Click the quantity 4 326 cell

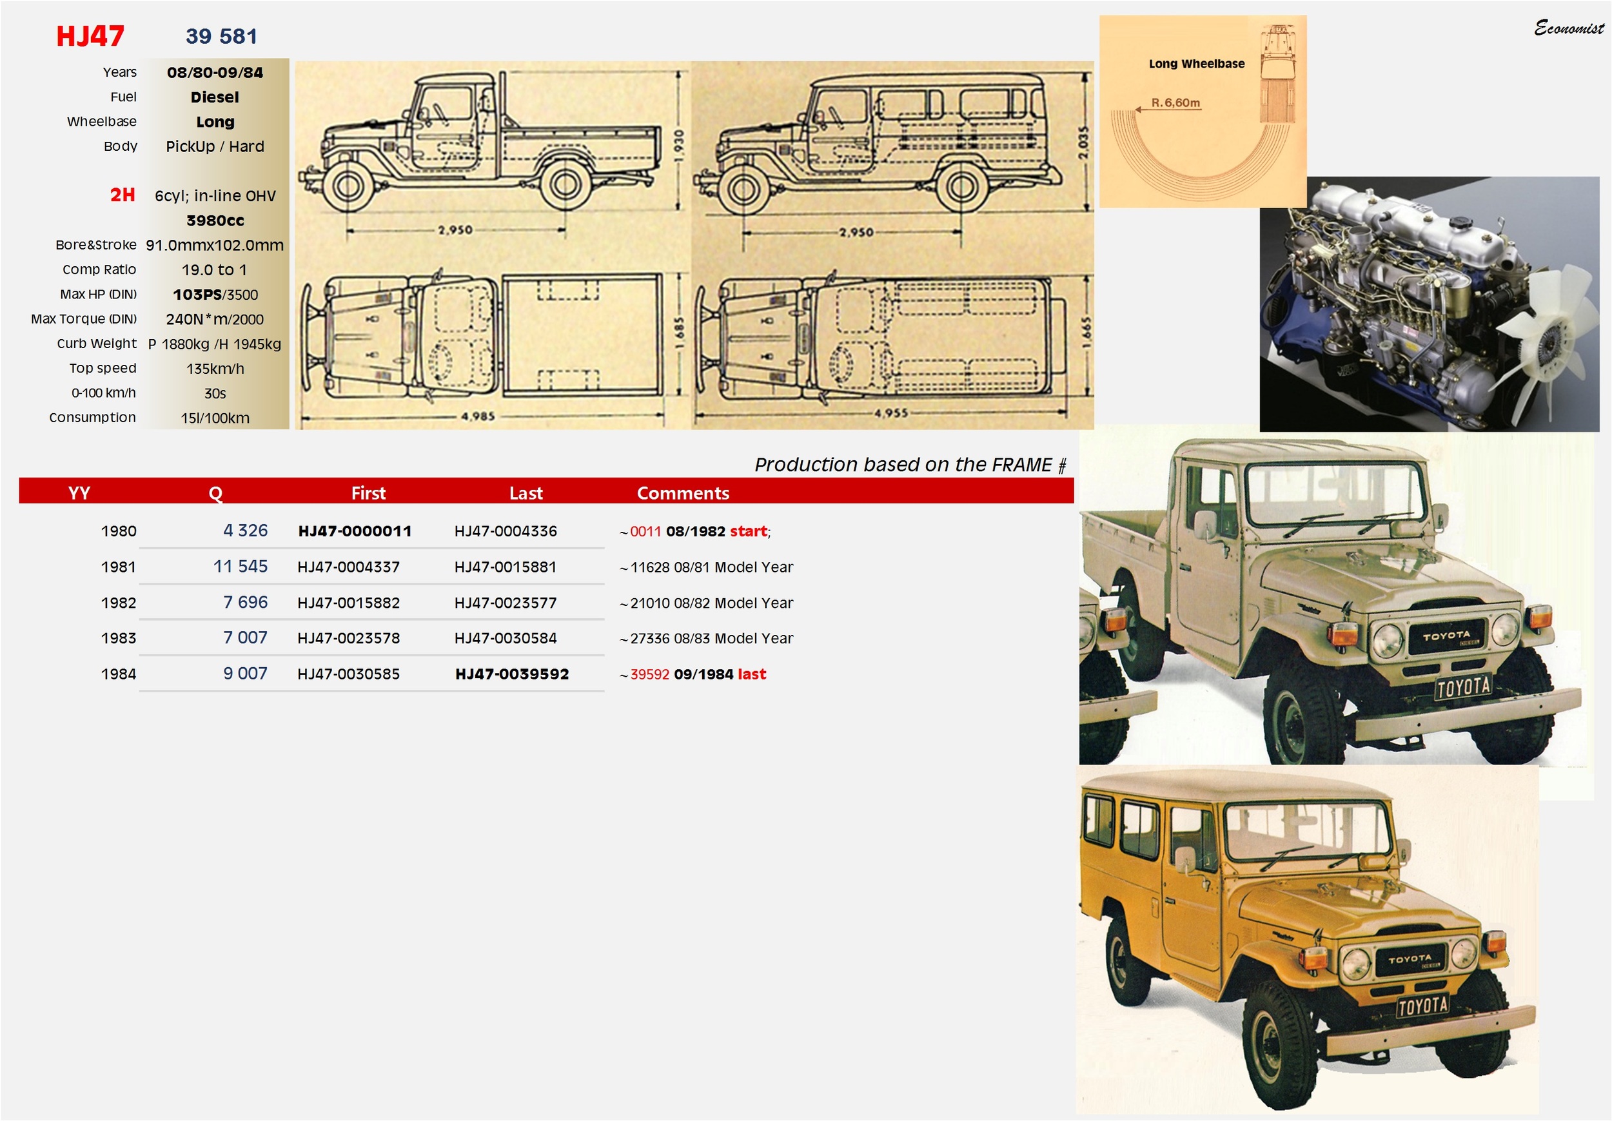(245, 530)
